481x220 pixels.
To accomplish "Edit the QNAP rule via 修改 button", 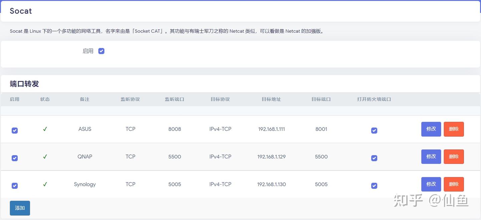I will (431, 156).
